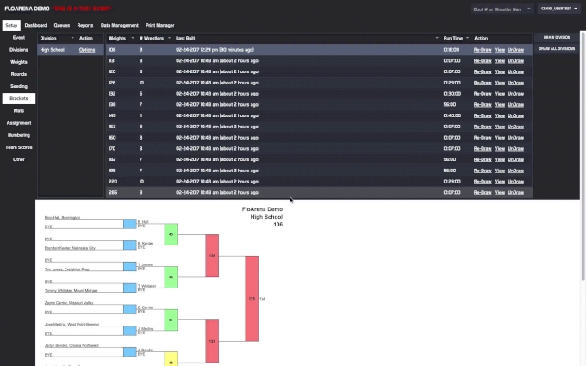Select Team Scores in the sidebar

(x=18, y=146)
